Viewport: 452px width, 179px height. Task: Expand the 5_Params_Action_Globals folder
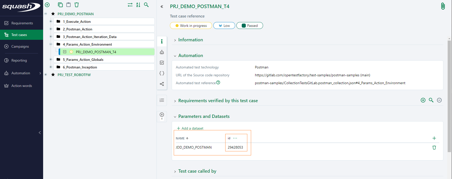[x=51, y=60]
